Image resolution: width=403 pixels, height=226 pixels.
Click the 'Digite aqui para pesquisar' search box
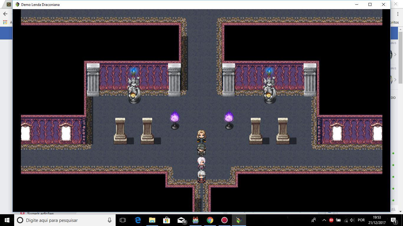(x=65, y=220)
